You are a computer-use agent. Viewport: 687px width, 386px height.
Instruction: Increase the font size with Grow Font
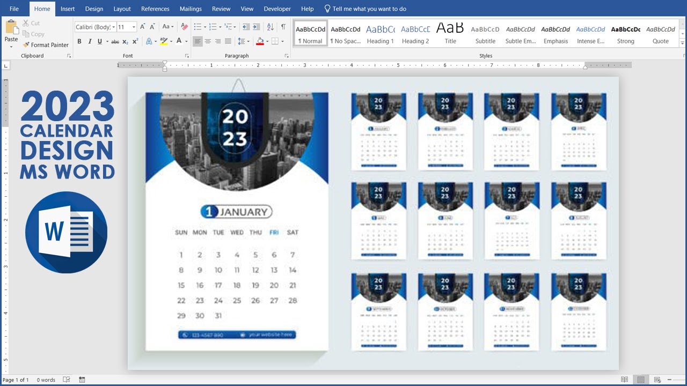click(142, 27)
